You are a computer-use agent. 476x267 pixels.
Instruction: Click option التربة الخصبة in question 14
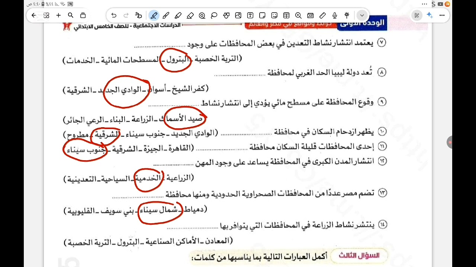90,243
